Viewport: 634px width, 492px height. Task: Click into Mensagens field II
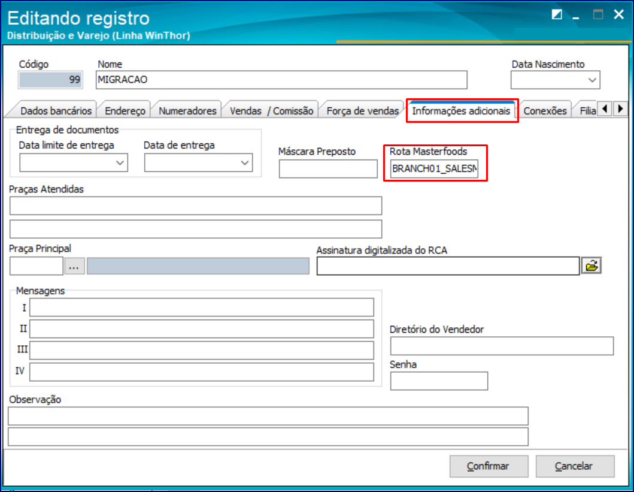pos(201,329)
